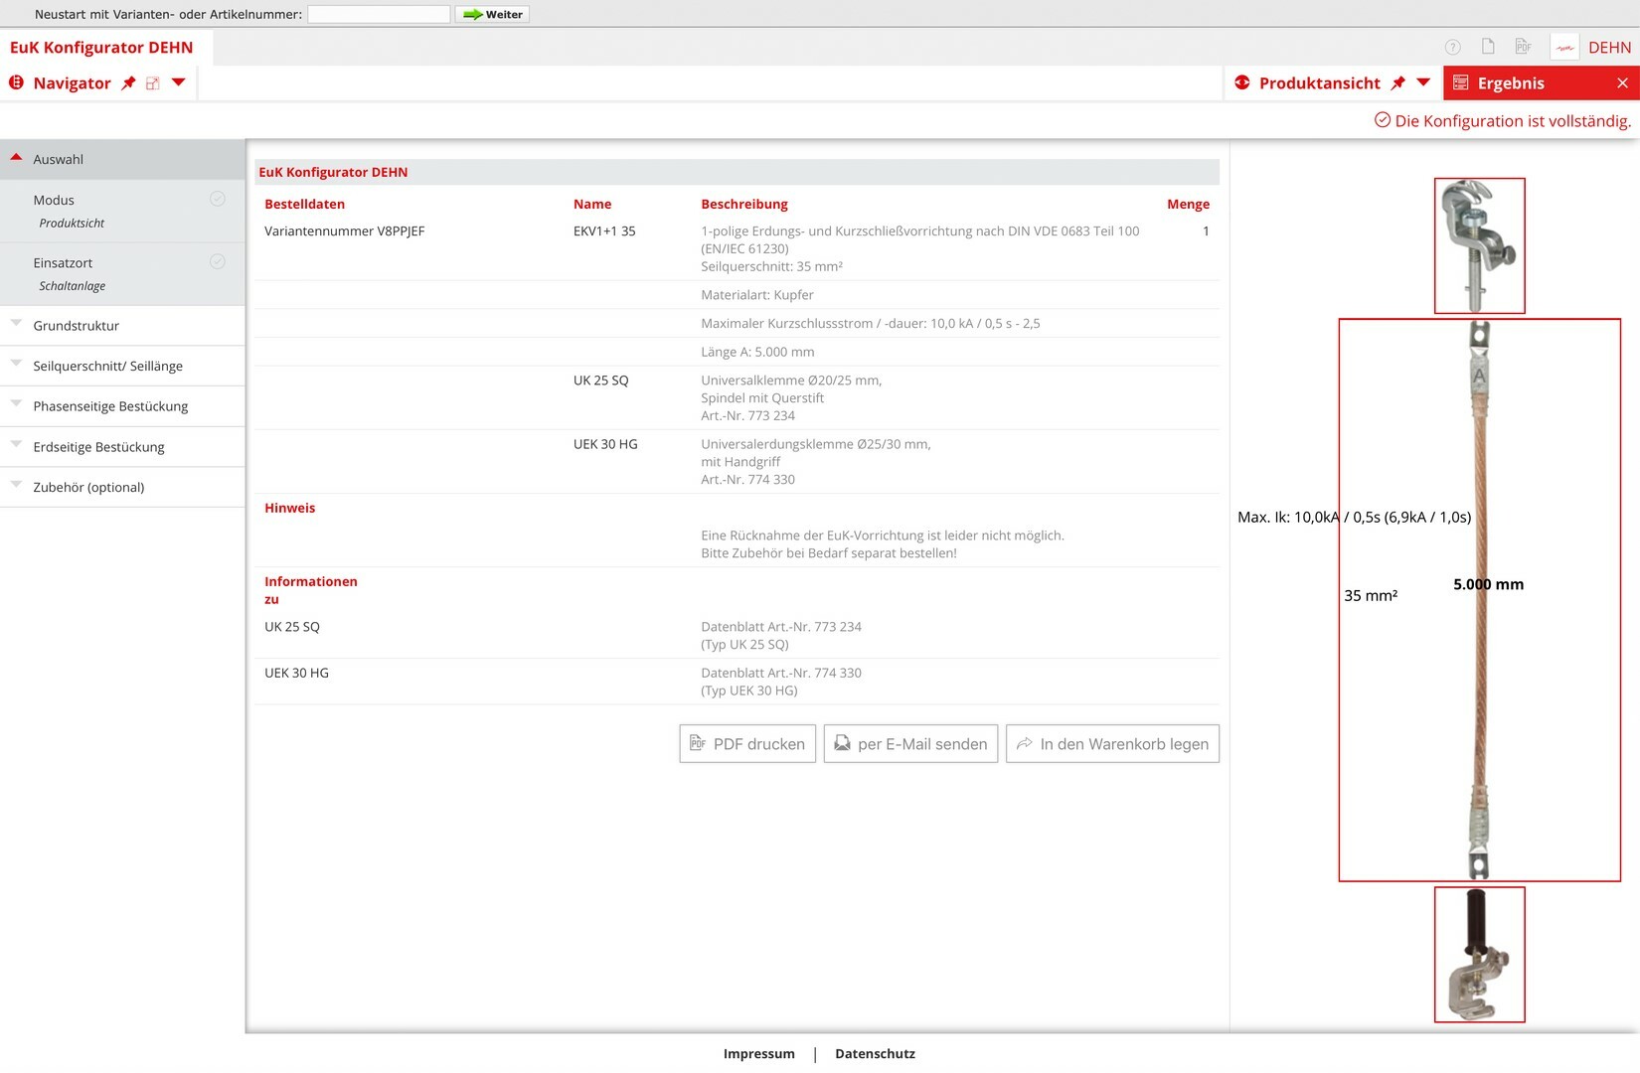The image size is (1640, 1073).
Task: Open the Navigator dropdown arrow
Action: [x=179, y=82]
